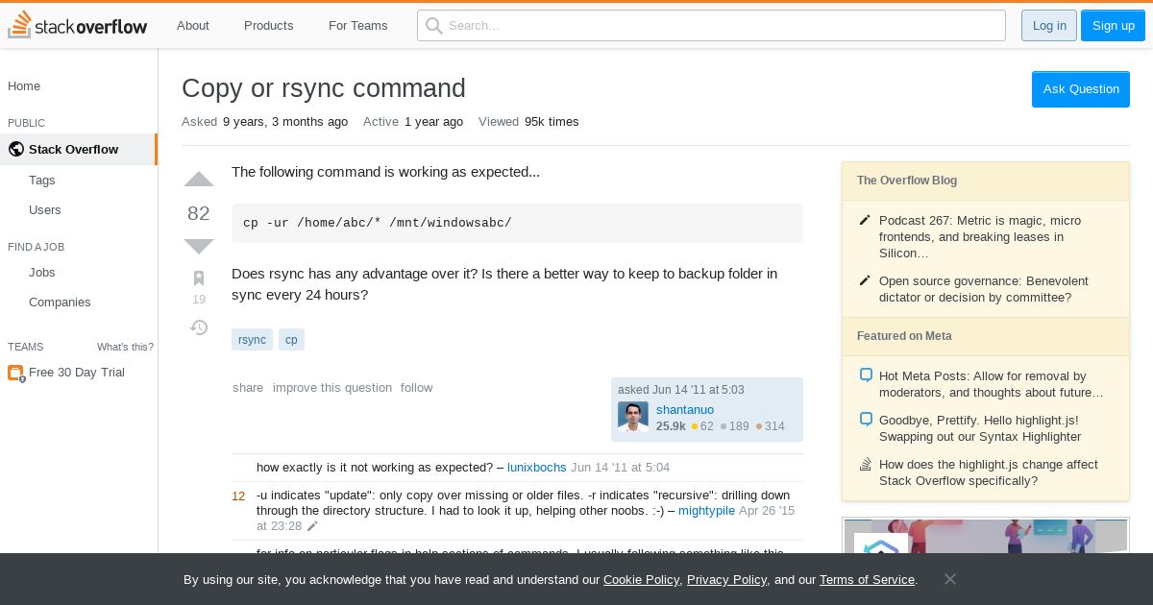Image resolution: width=1153 pixels, height=605 pixels.
Task: Click the Log in button
Action: coord(1049,25)
